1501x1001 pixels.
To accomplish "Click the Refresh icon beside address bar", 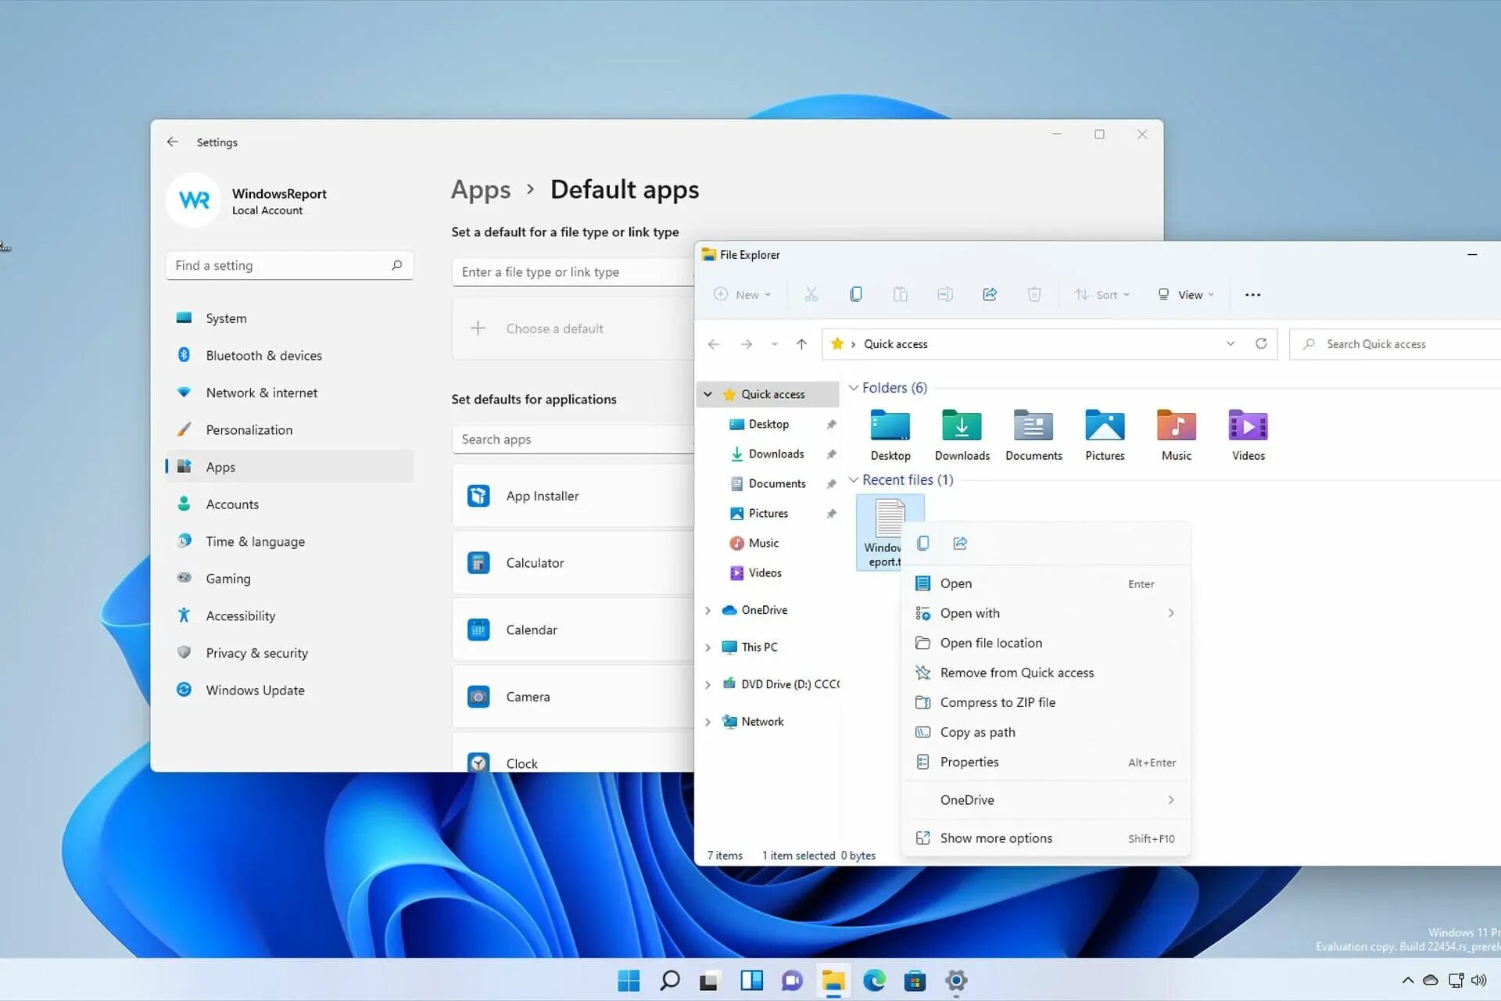I will pyautogui.click(x=1261, y=344).
